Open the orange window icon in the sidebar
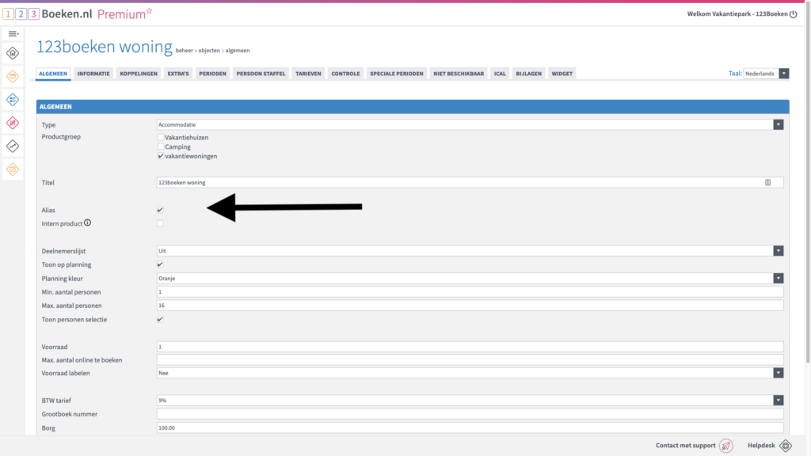 [13, 77]
